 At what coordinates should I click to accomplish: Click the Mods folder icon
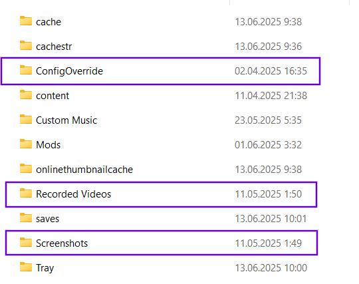[26, 144]
